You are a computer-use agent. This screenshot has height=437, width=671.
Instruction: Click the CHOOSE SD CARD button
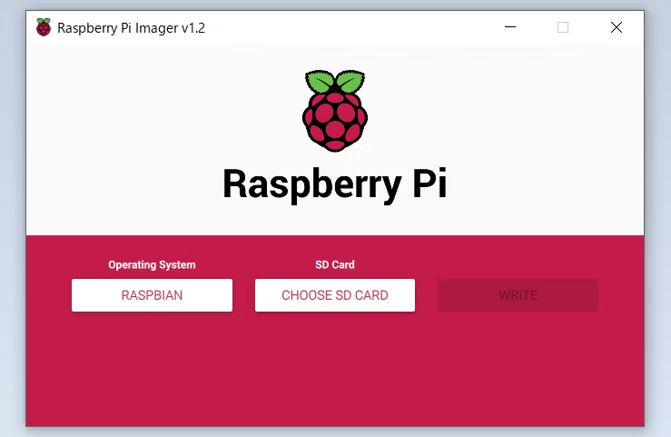335,295
